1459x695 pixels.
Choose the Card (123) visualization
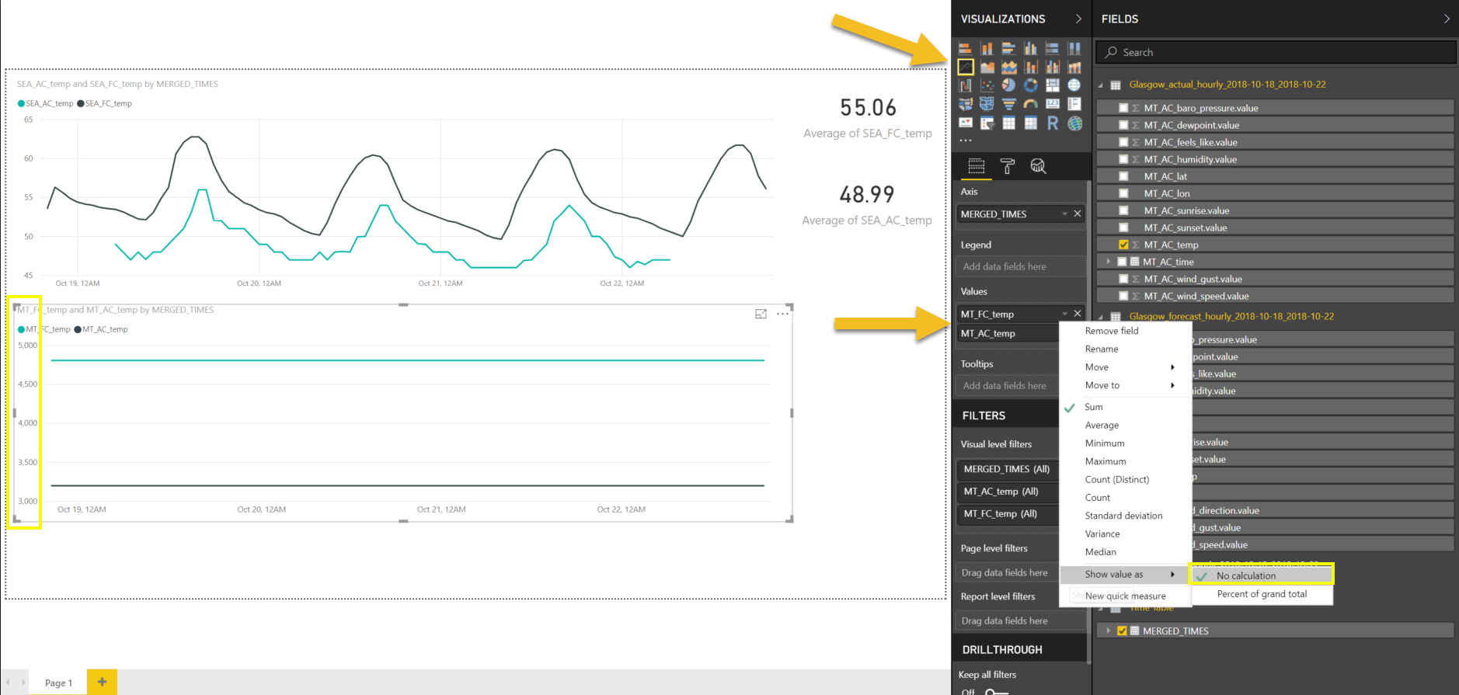pyautogui.click(x=1053, y=104)
